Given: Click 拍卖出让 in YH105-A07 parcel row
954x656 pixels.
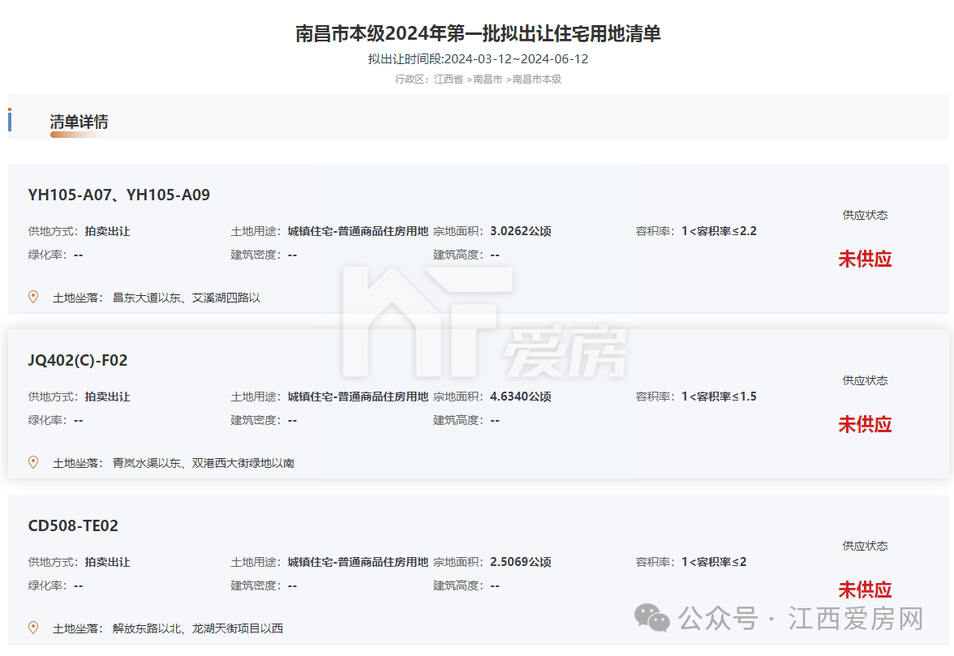Looking at the screenshot, I should click(108, 231).
